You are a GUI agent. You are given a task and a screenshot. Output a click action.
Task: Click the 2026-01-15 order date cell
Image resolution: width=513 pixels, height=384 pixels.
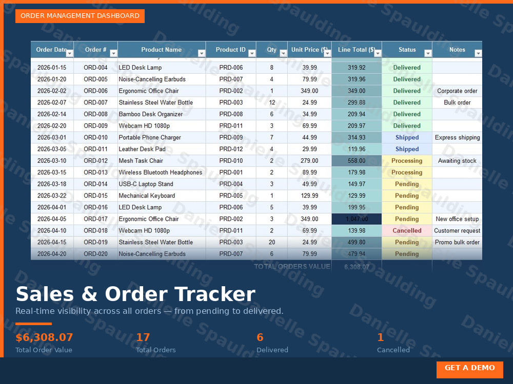(x=52, y=68)
